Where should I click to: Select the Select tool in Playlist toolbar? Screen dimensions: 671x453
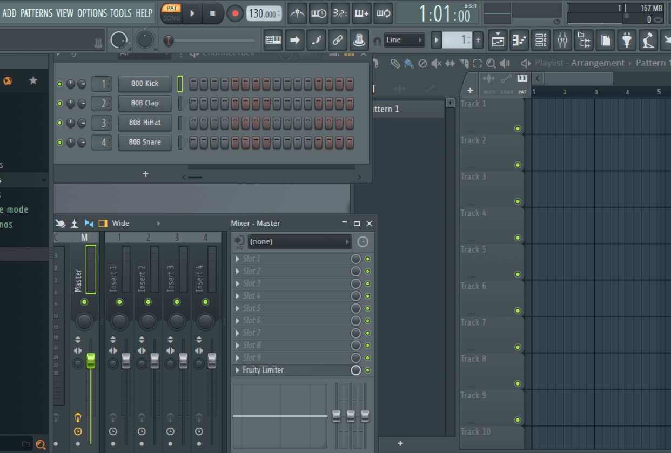(x=478, y=63)
